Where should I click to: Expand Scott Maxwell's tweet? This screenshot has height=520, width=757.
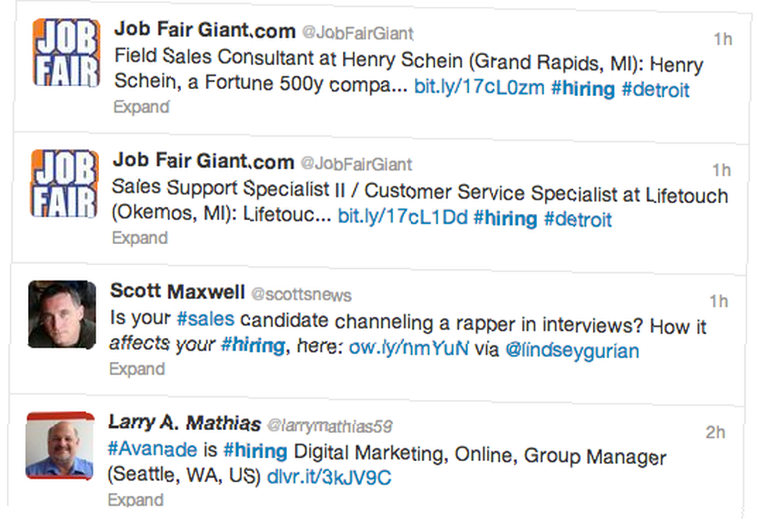click(138, 369)
